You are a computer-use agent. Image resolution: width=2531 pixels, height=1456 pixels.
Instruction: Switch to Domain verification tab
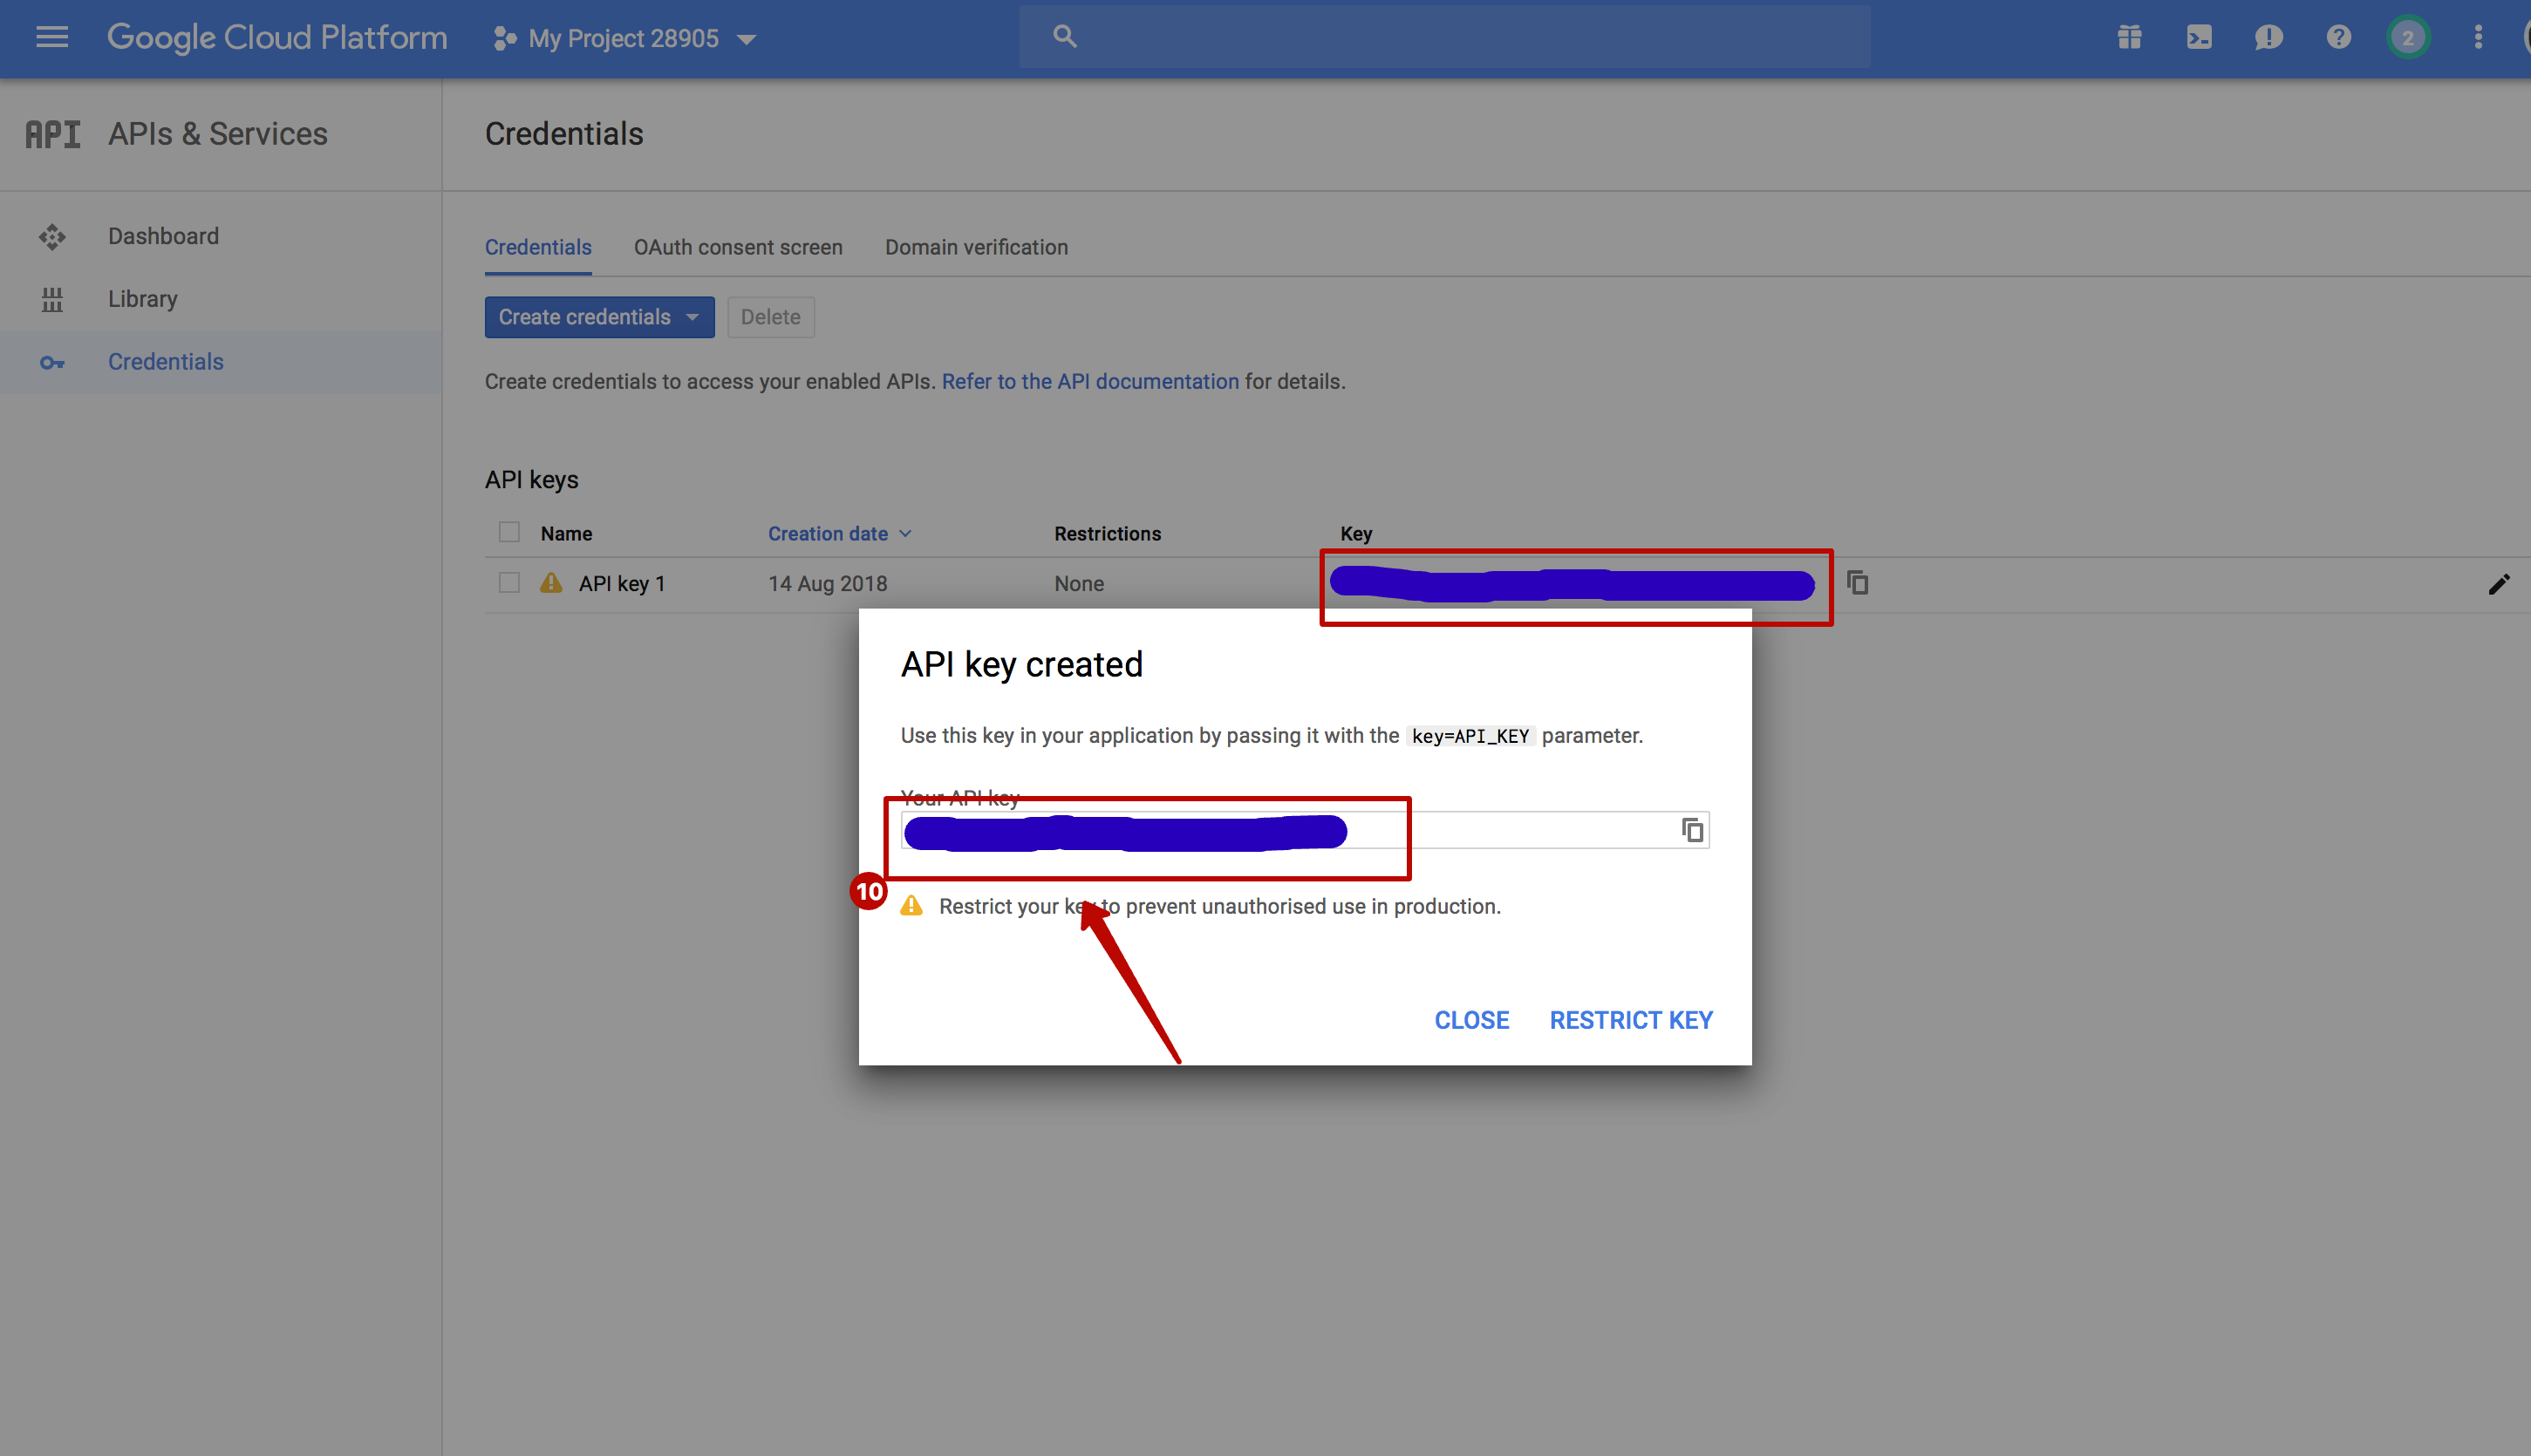(977, 247)
